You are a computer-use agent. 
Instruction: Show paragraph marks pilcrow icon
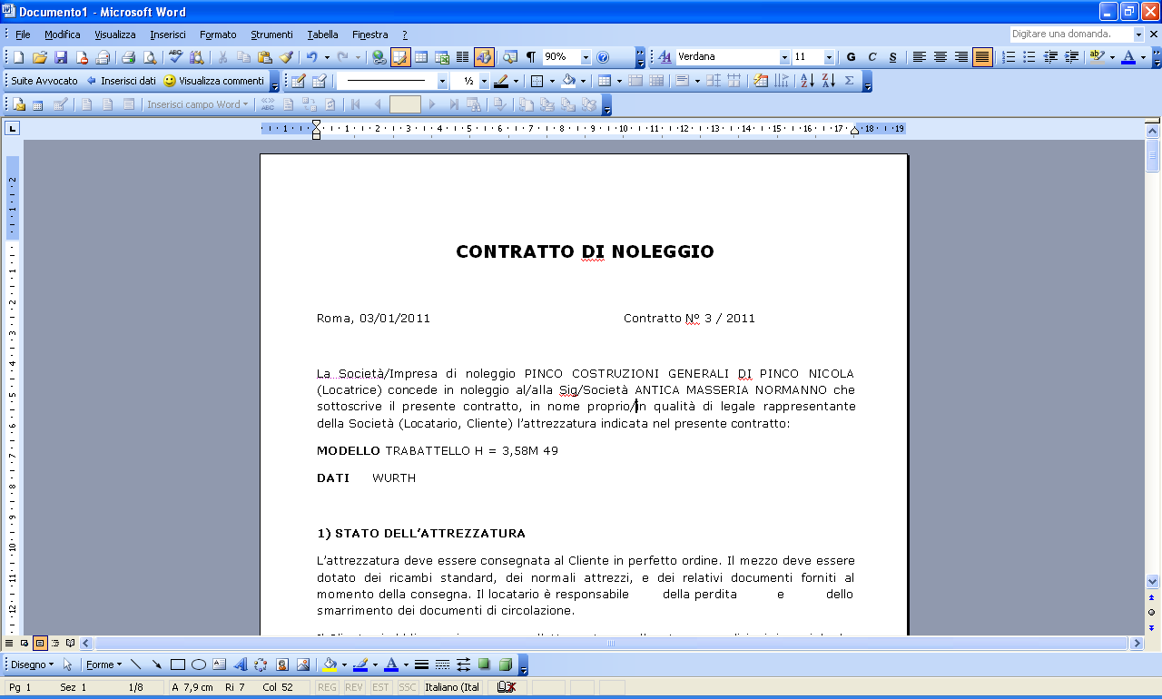coord(531,57)
